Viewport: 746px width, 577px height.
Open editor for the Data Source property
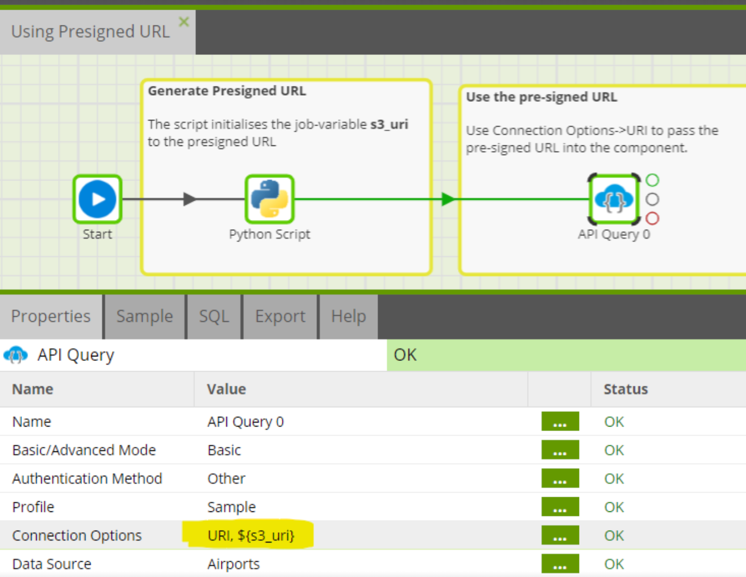click(560, 564)
